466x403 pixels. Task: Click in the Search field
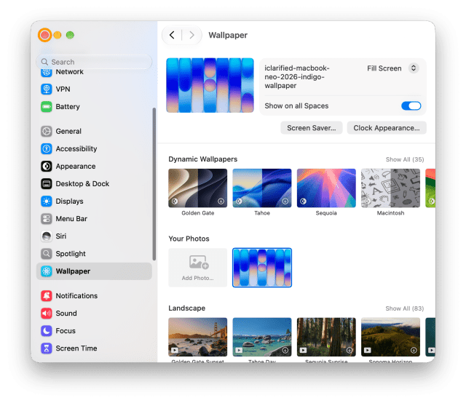pos(94,62)
